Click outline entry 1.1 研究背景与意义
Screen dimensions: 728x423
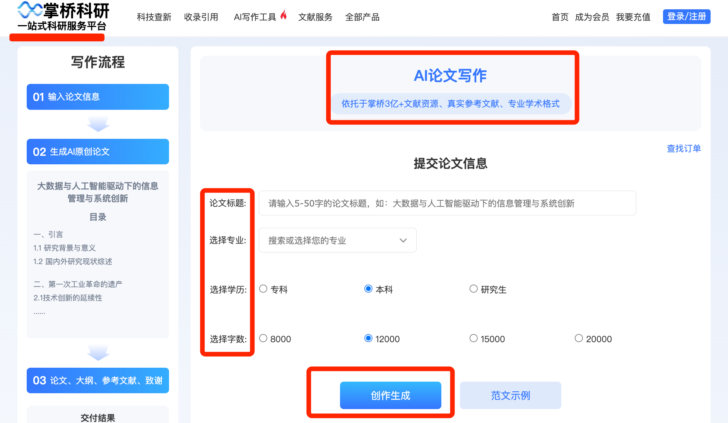coord(65,248)
